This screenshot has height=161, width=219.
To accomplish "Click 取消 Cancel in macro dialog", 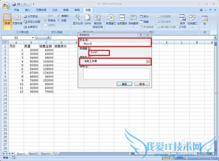I will 142,84.
